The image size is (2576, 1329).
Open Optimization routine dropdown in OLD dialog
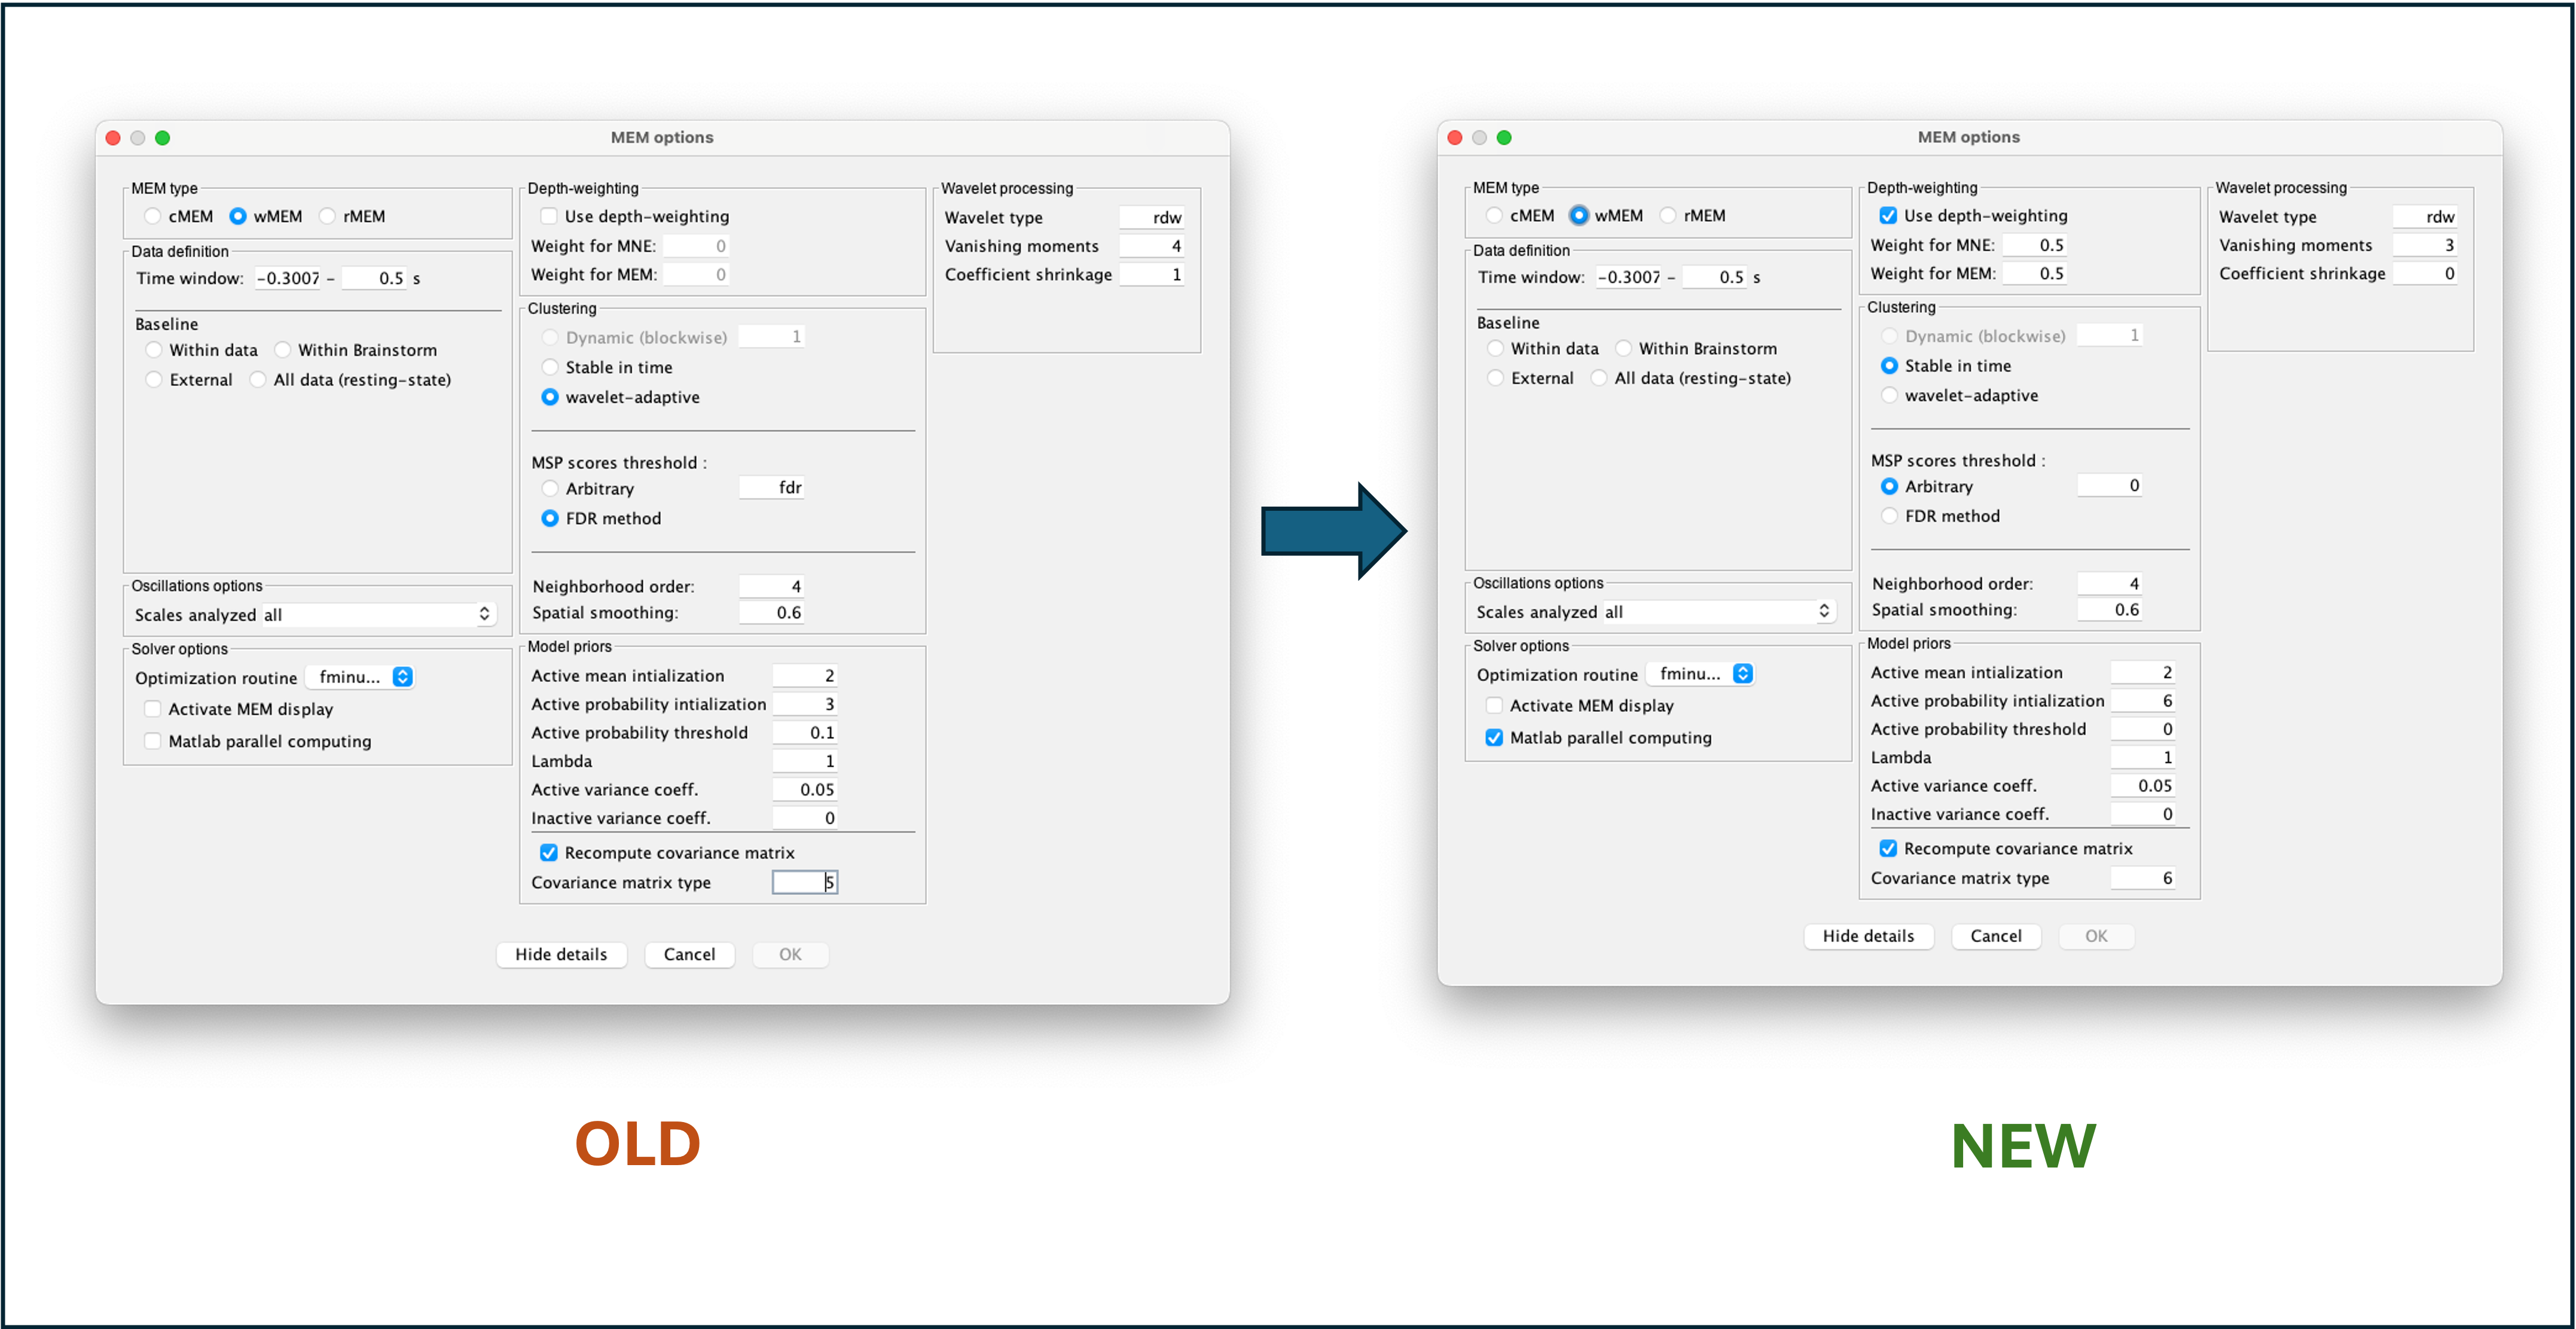click(360, 677)
